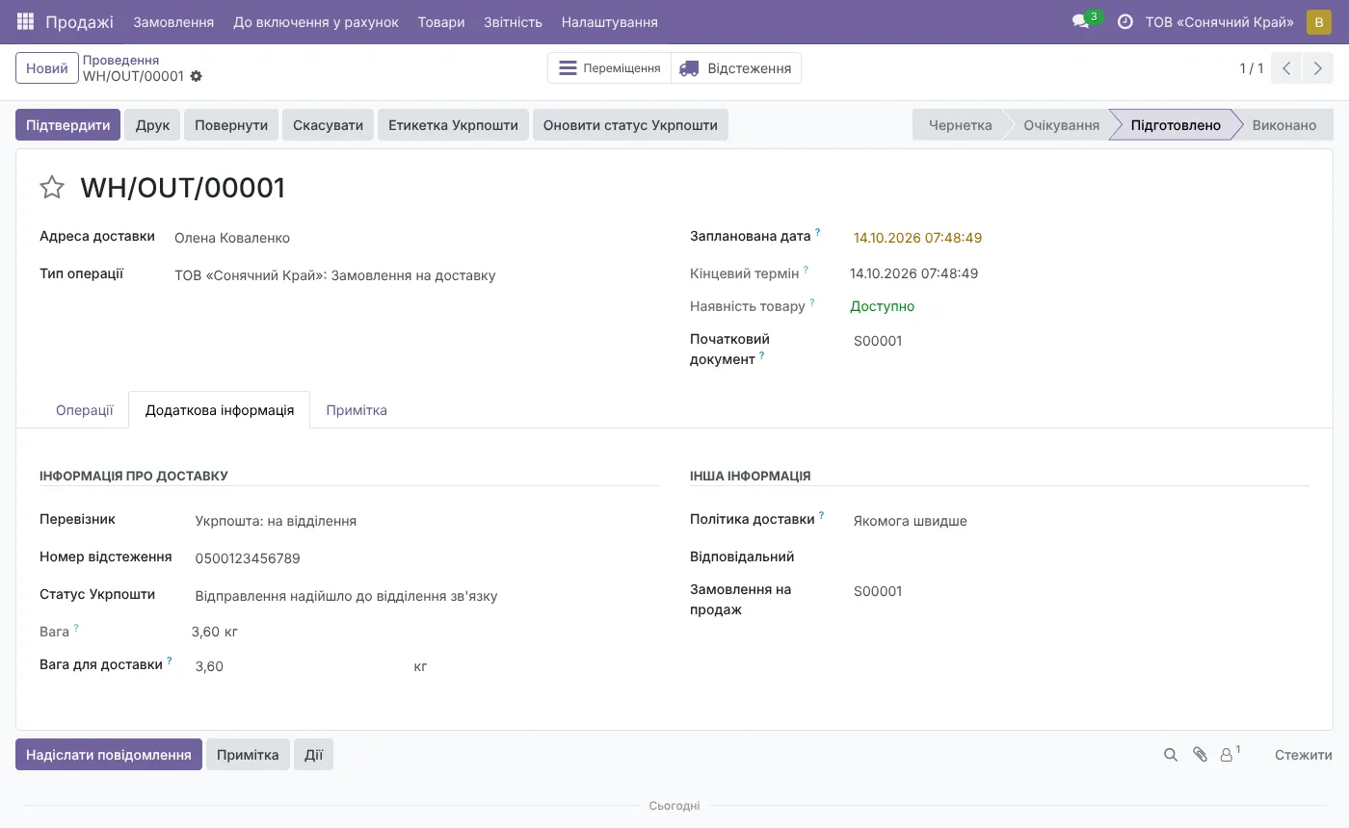This screenshot has height=828, width=1349.
Task: Open the Товари menu
Action: (x=441, y=21)
